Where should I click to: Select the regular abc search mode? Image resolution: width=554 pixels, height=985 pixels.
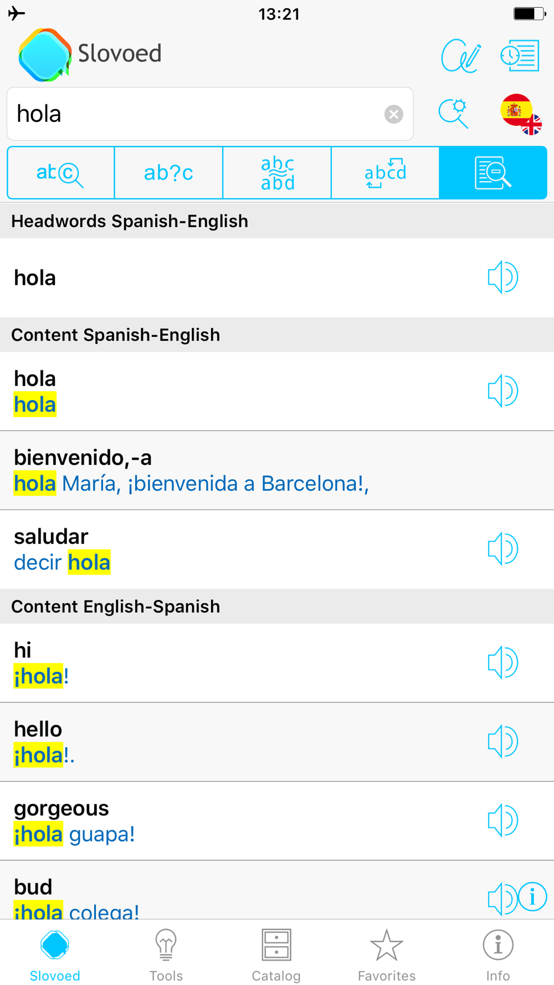pos(60,173)
